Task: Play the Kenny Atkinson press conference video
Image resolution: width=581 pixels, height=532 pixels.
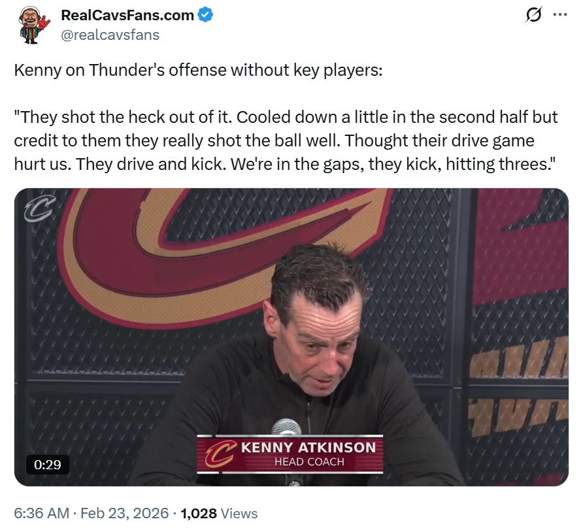Action: (291, 327)
